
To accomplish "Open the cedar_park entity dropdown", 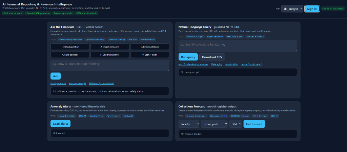I will (214, 124).
